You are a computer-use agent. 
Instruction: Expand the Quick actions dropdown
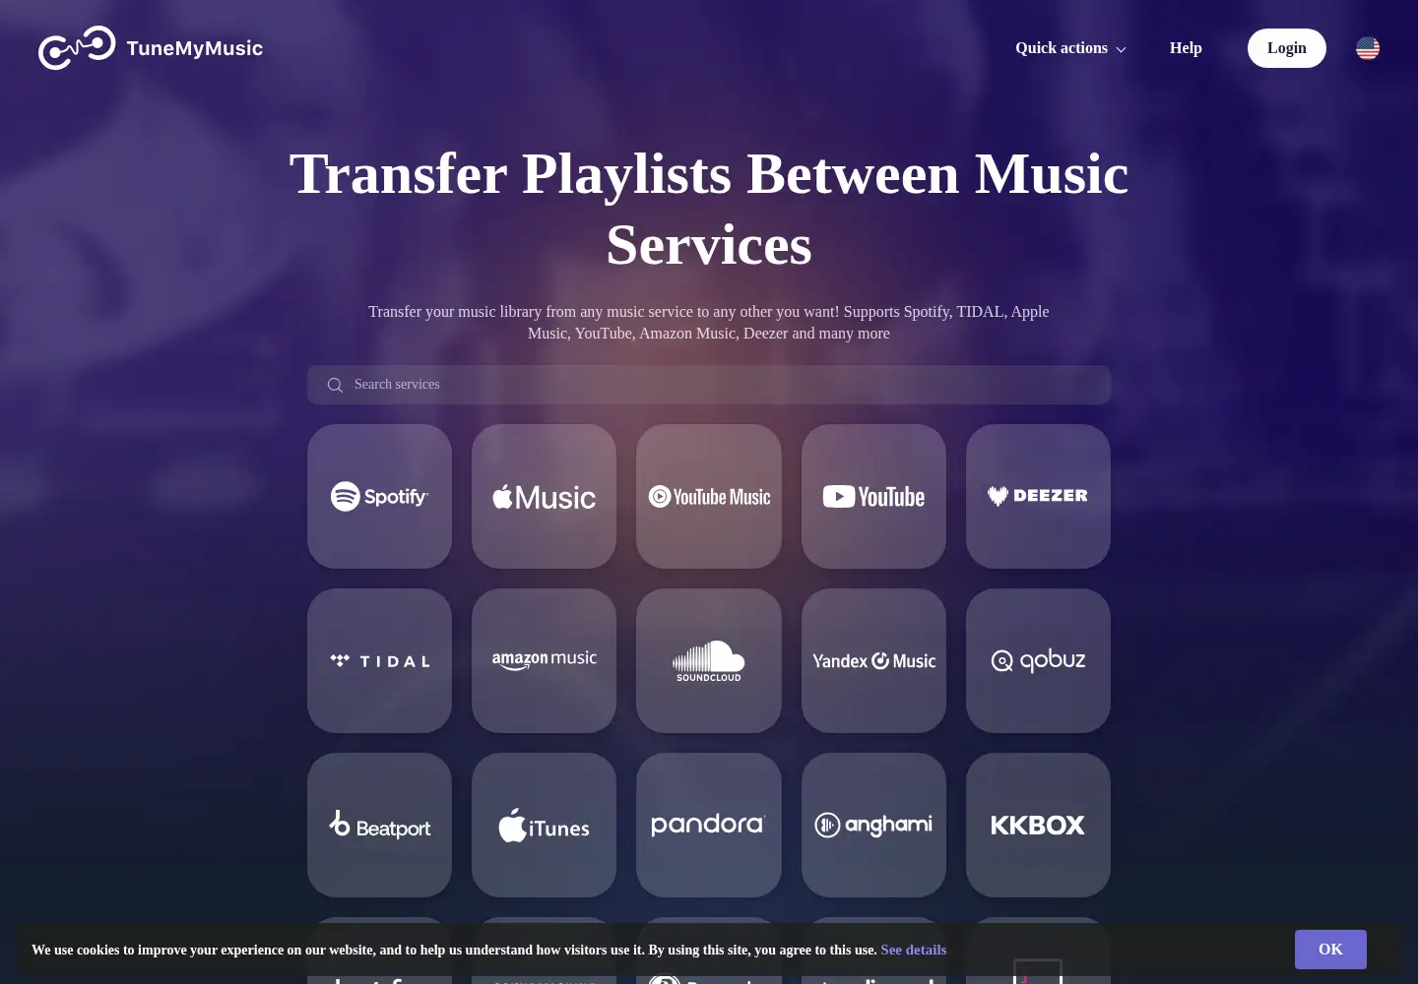[1070, 48]
